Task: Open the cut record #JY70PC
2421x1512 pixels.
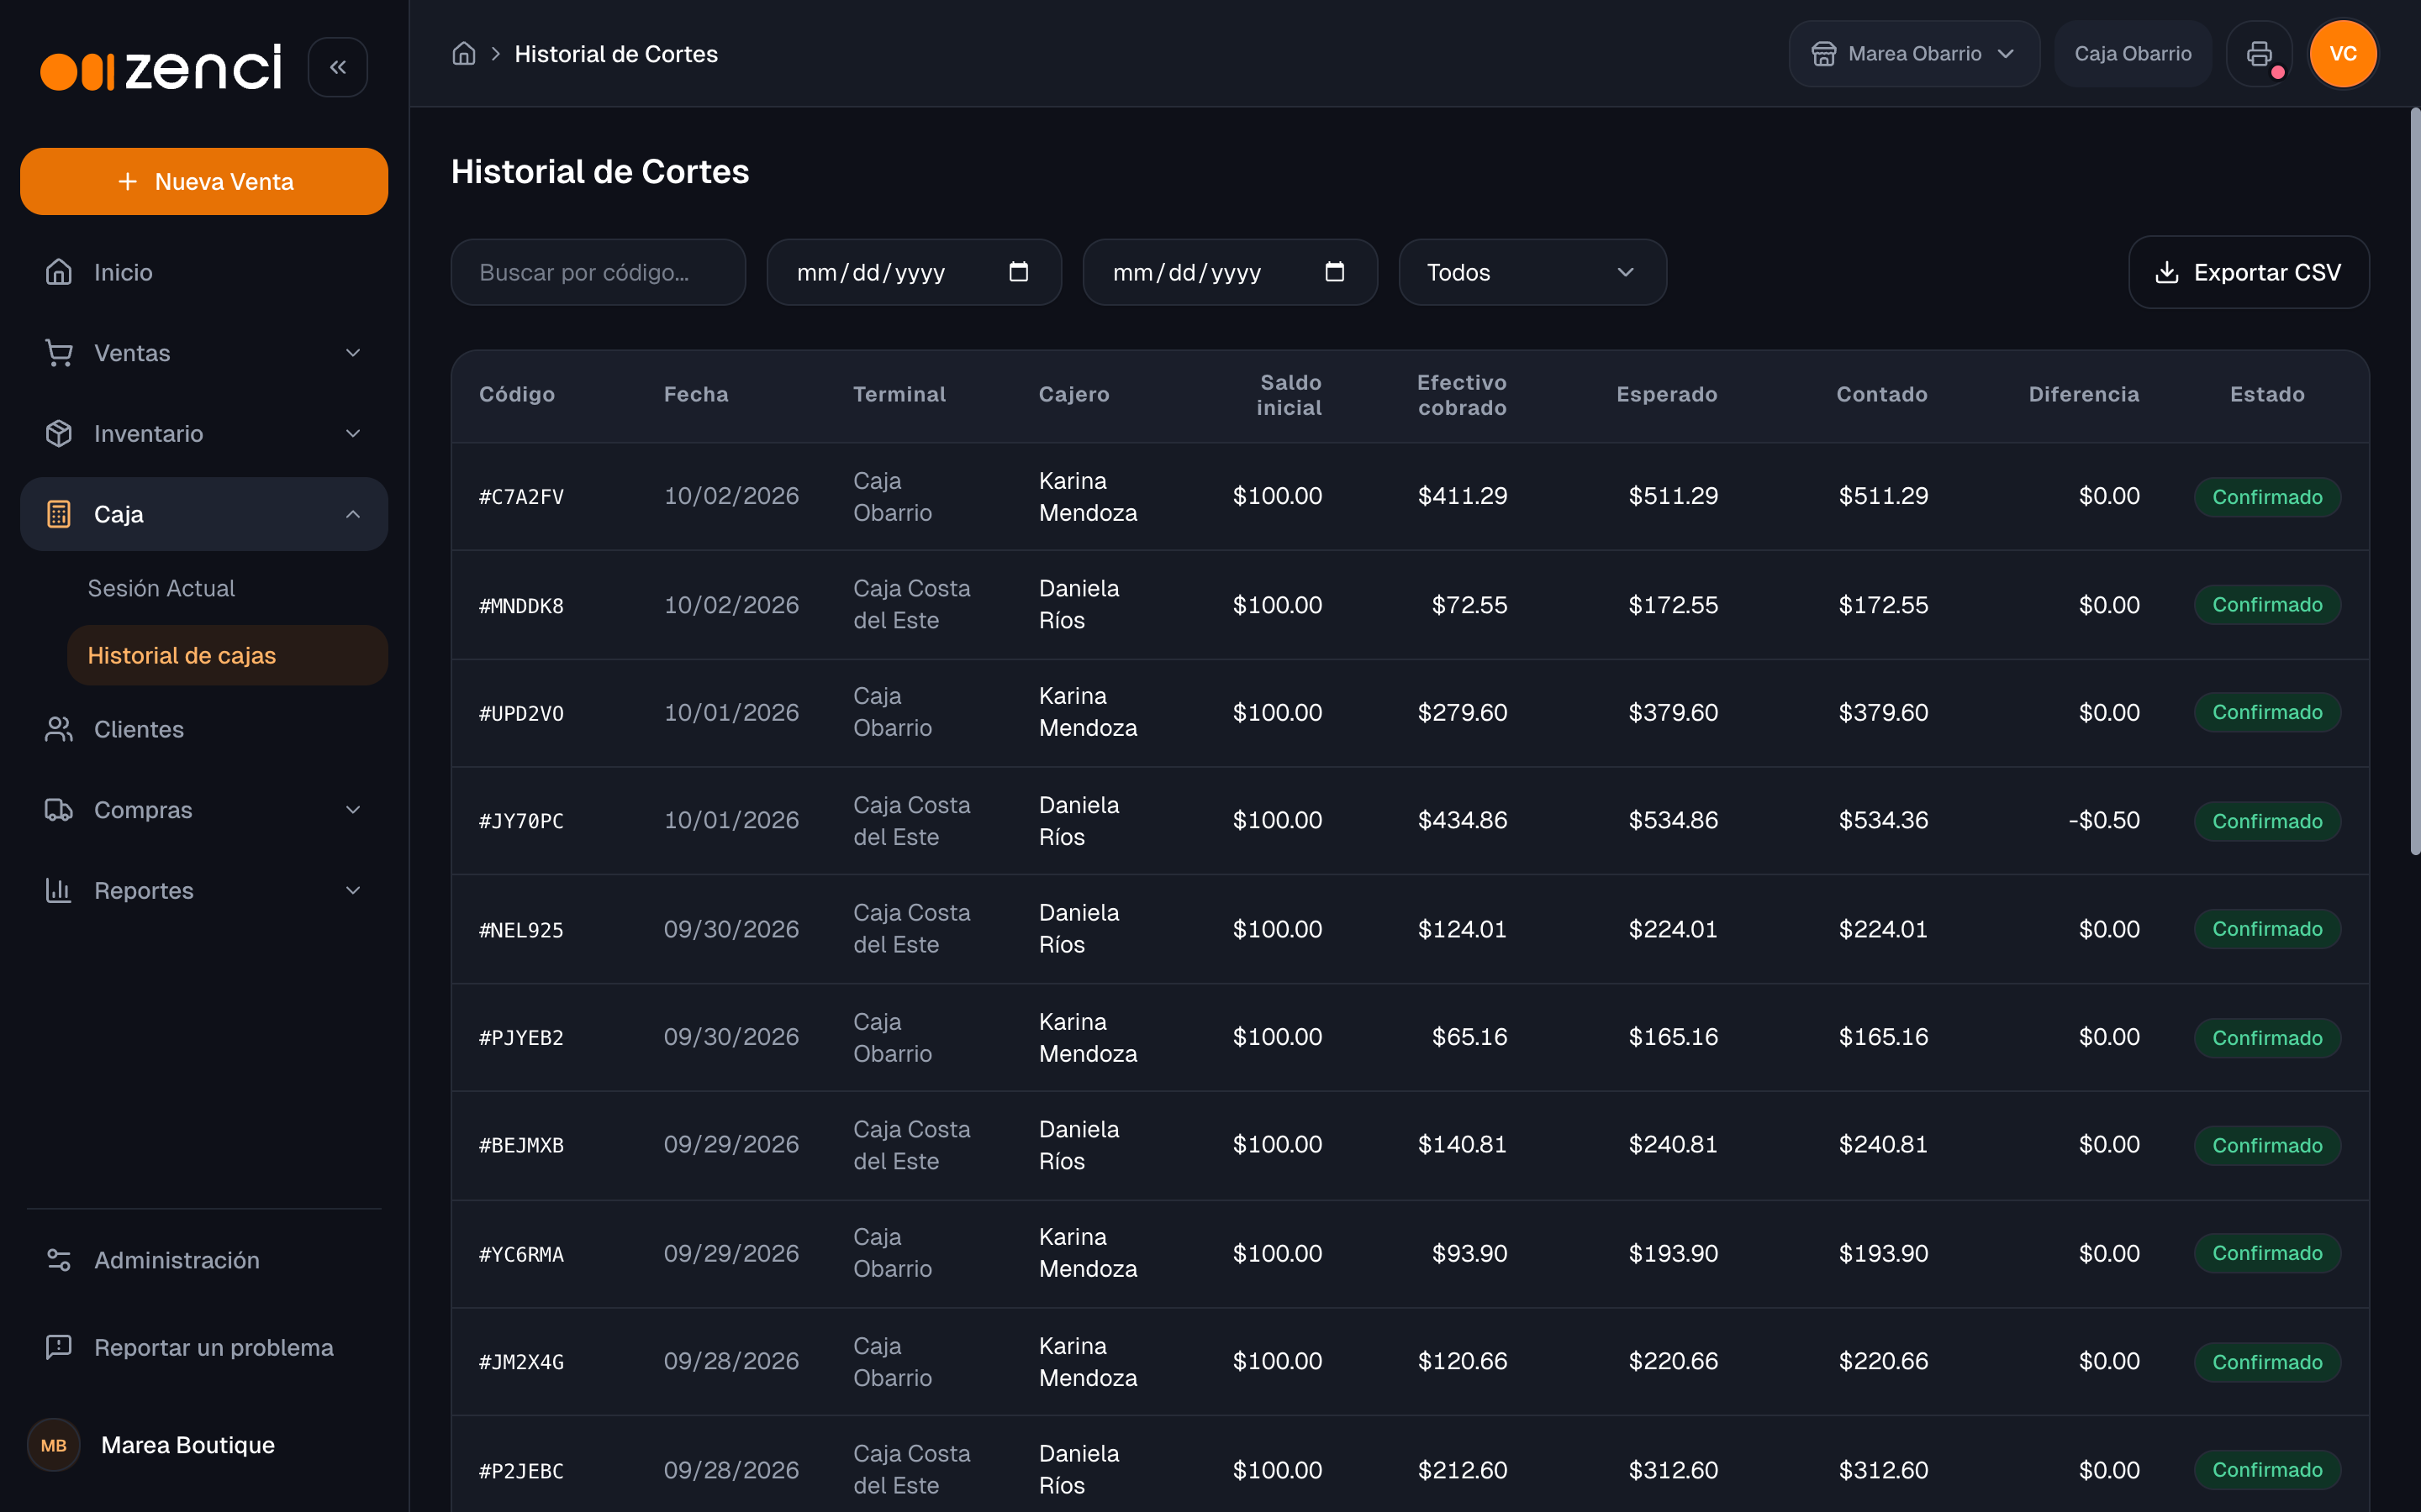Action: 1410,821
